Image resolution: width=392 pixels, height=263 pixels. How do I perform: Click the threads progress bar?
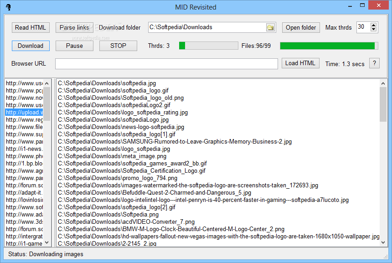pyautogui.click(x=208, y=46)
